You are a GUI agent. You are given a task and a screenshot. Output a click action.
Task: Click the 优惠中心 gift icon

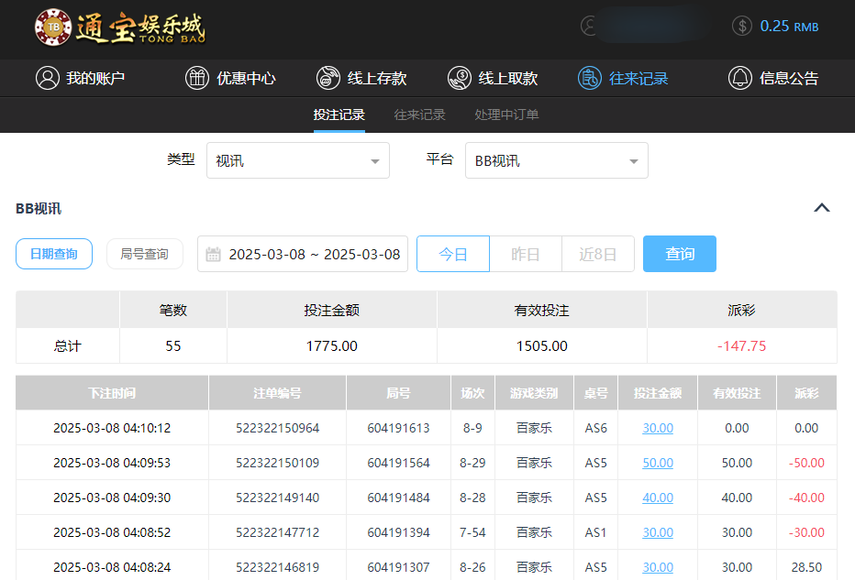point(197,78)
